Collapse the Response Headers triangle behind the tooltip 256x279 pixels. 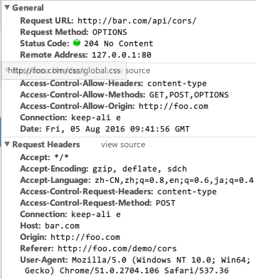6,70
